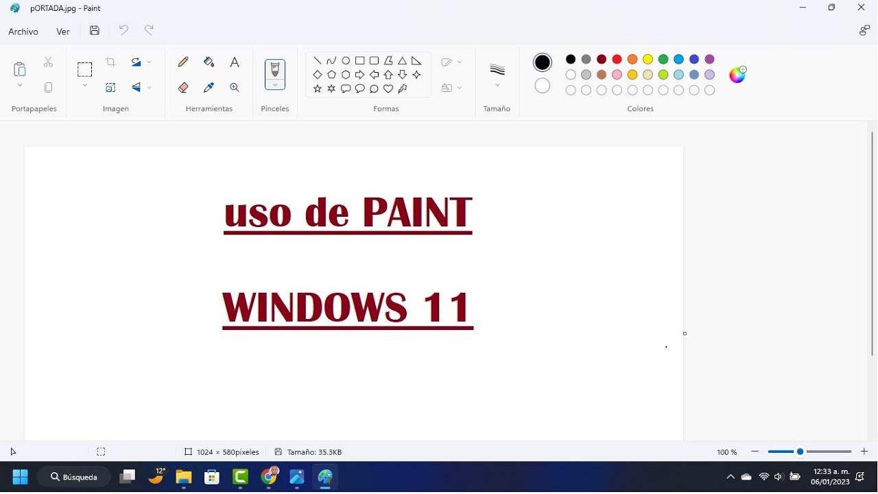The width and height of the screenshot is (878, 494).
Task: Click the Copy icon
Action: pos(48,87)
